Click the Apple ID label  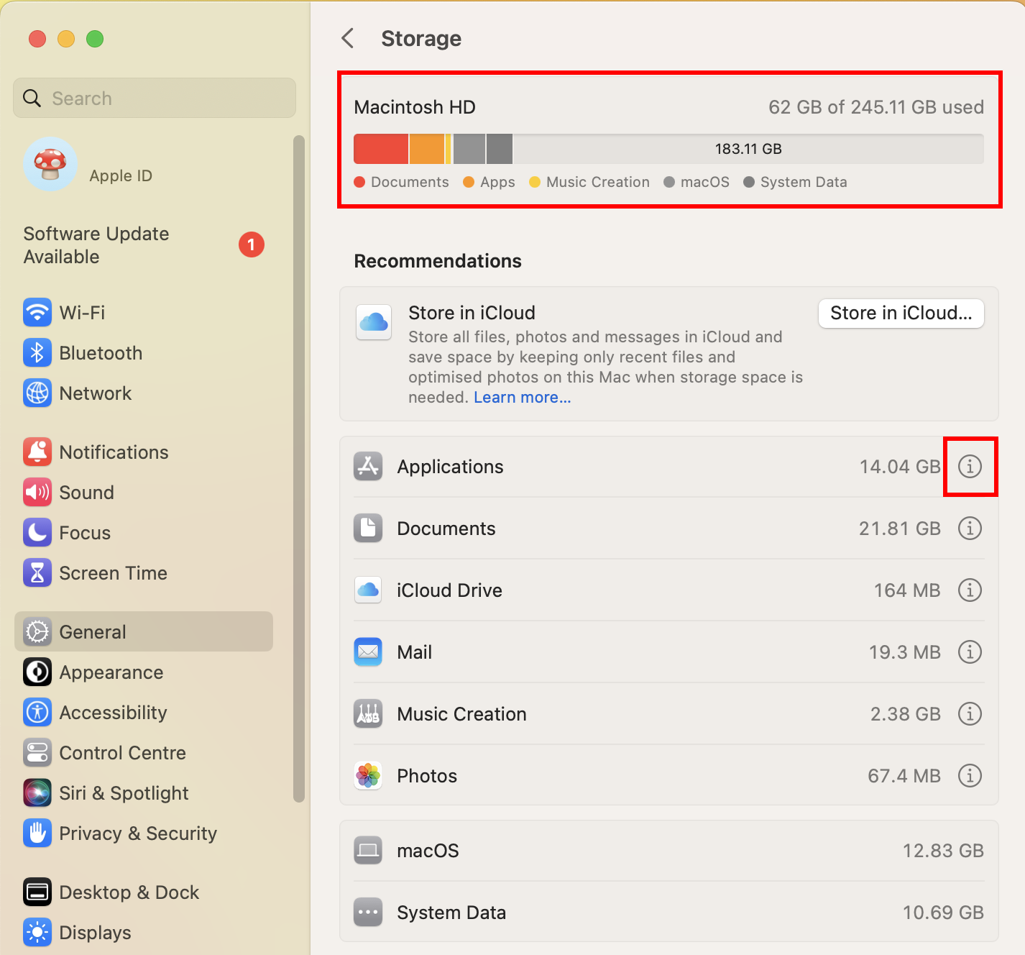121,175
